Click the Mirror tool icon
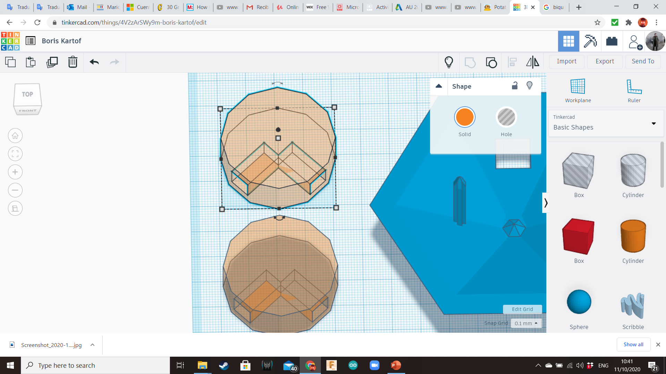This screenshot has height=374, width=666. click(x=532, y=62)
